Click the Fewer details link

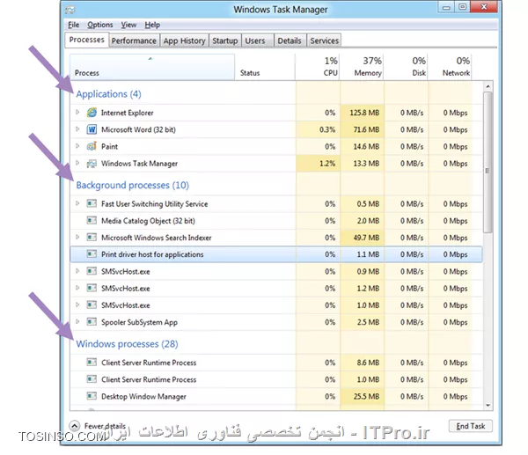click(x=105, y=426)
